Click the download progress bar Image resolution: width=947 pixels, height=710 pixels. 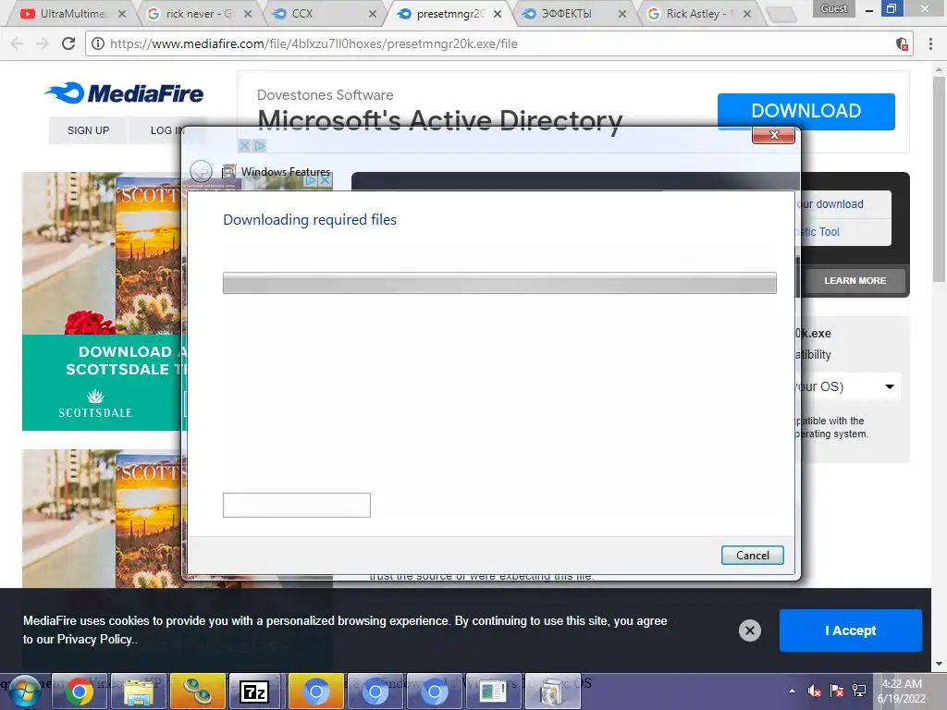pos(499,283)
